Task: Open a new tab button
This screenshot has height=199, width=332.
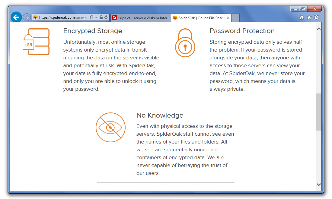Action: tap(235, 18)
